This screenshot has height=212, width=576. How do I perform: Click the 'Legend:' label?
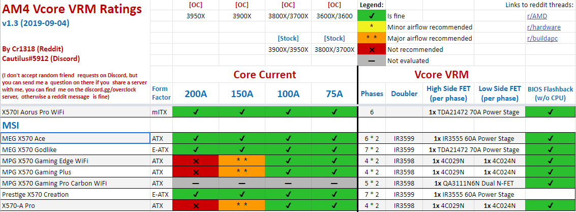[372, 5]
